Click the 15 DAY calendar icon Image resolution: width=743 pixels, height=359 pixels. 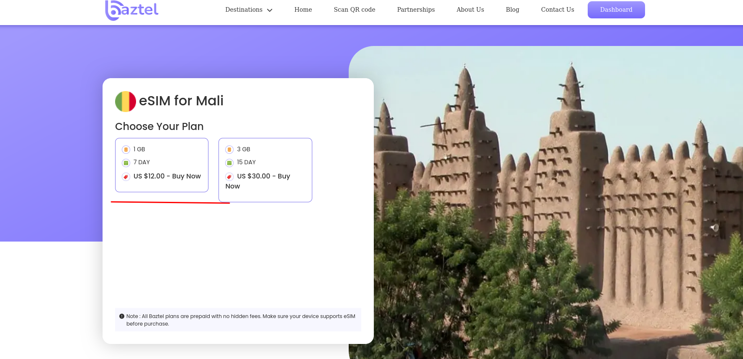(229, 163)
